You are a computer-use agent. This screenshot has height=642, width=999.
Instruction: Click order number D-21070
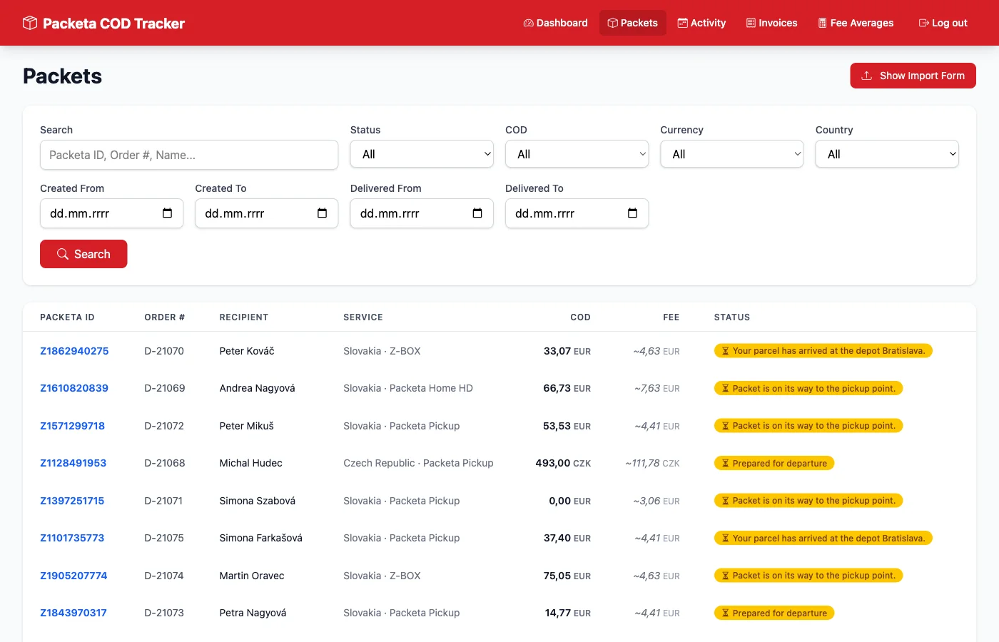point(164,351)
